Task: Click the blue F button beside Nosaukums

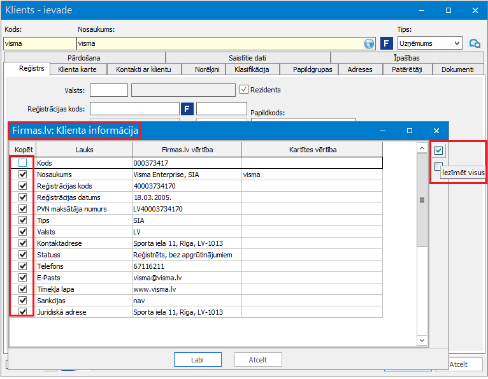Action: pos(386,43)
